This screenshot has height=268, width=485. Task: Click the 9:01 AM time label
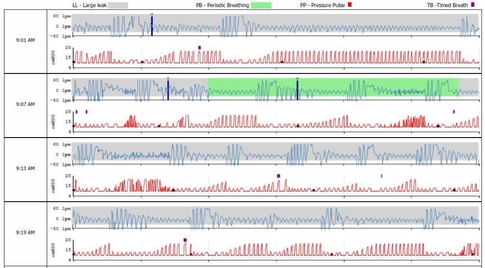click(x=25, y=40)
